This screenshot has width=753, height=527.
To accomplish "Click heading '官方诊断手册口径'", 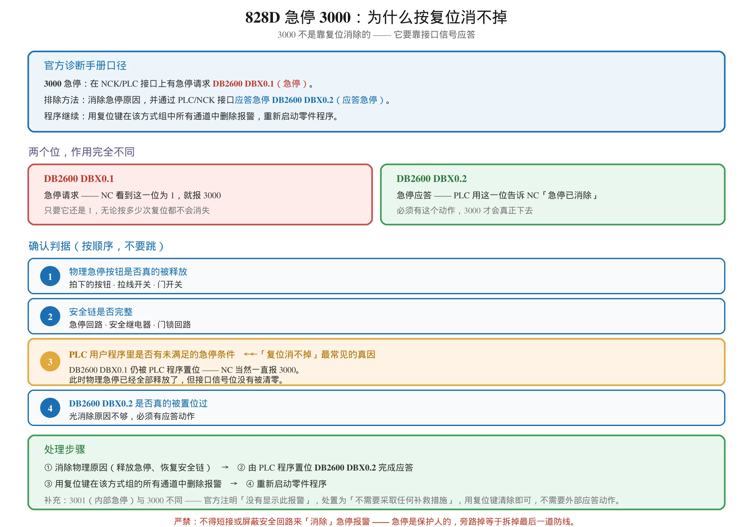I will point(85,65).
